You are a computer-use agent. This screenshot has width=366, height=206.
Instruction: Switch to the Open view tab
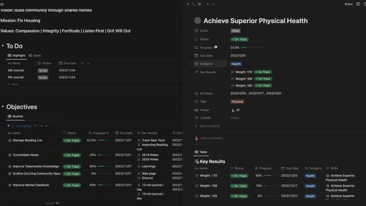point(35,55)
